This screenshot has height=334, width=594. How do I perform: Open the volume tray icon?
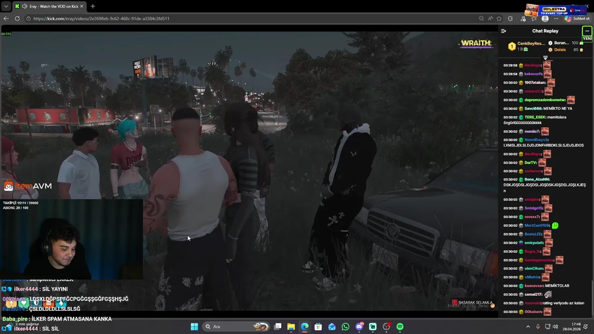[x=555, y=327]
